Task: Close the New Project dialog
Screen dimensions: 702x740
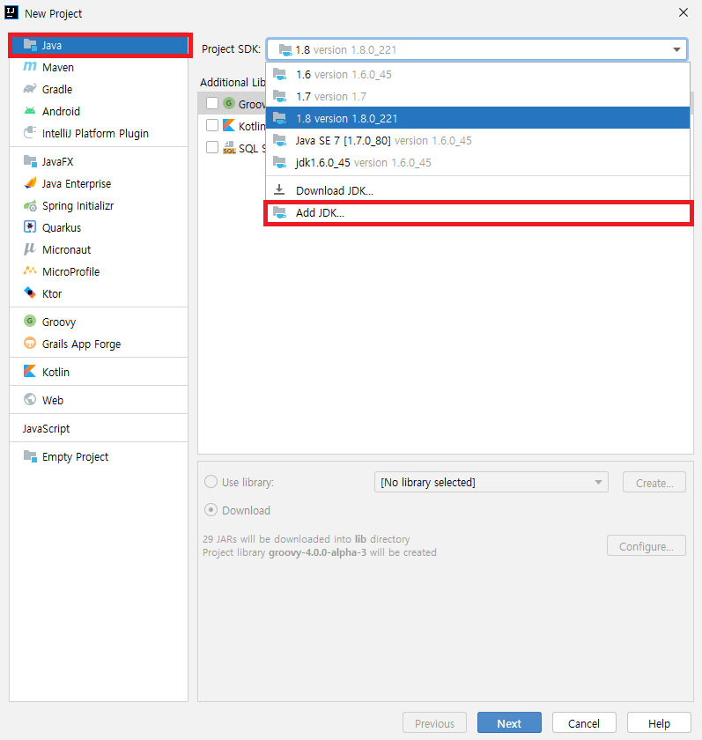Action: (684, 12)
